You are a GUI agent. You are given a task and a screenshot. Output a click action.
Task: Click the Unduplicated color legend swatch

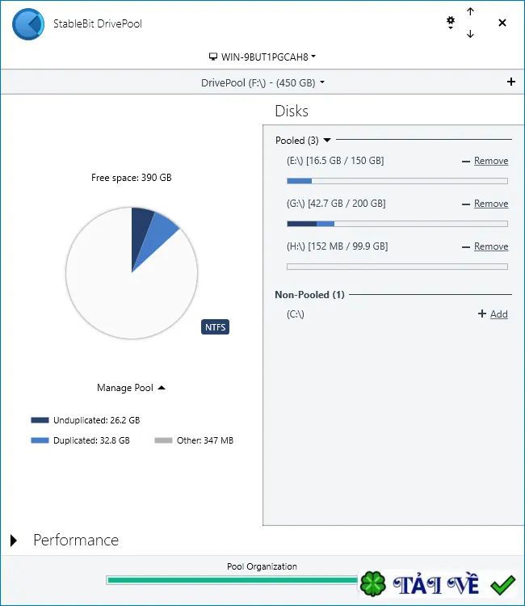(x=40, y=420)
